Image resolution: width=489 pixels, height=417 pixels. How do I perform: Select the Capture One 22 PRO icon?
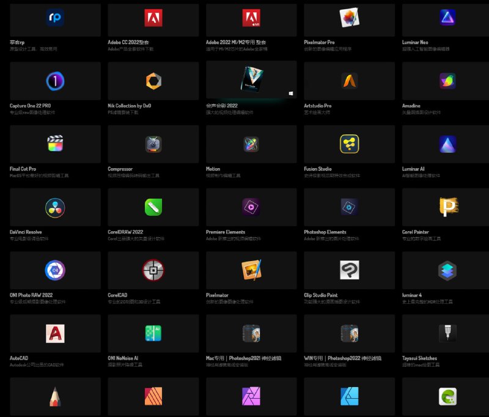tap(56, 81)
